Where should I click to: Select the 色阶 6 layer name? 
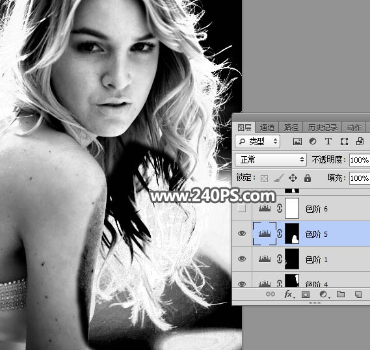[x=317, y=209]
